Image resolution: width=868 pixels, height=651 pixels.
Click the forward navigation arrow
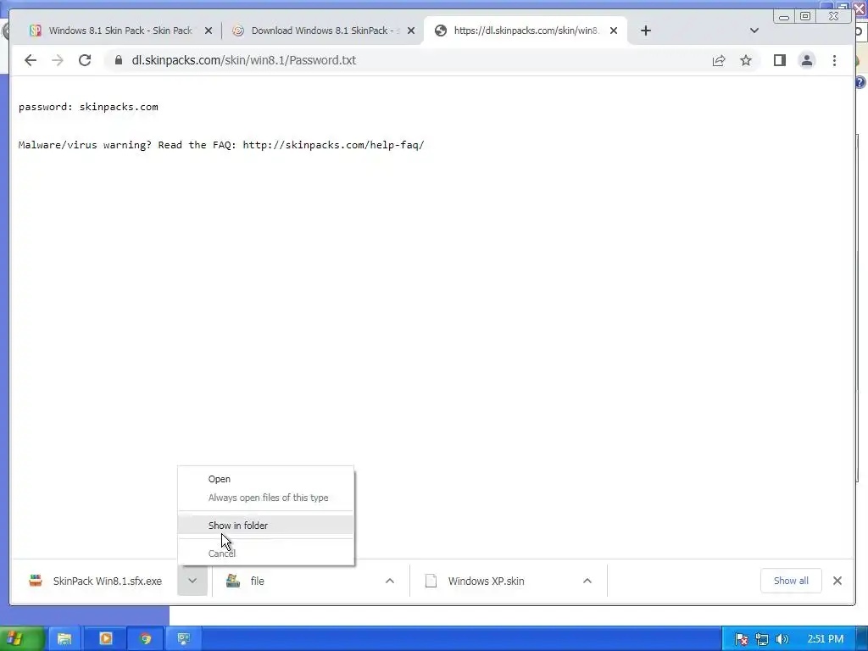[58, 60]
